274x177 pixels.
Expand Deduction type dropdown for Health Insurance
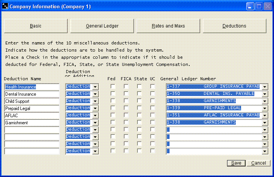point(95,87)
